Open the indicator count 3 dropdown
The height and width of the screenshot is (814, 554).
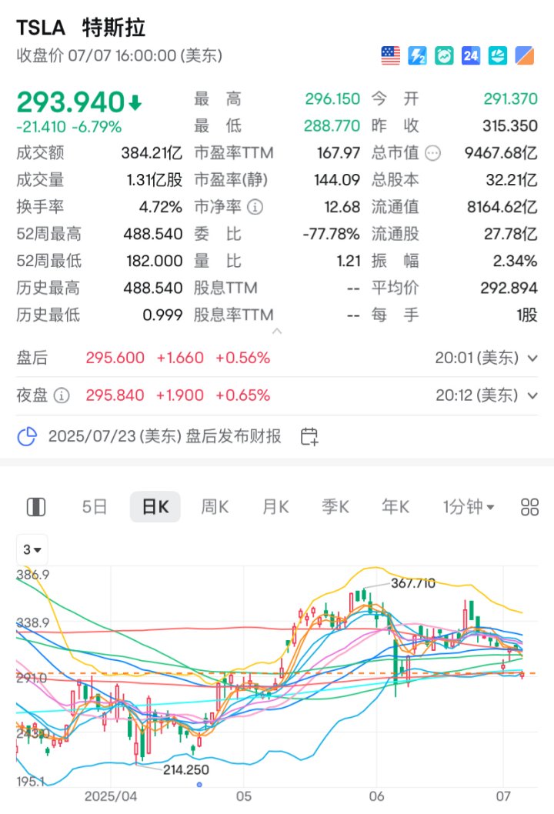click(x=32, y=549)
